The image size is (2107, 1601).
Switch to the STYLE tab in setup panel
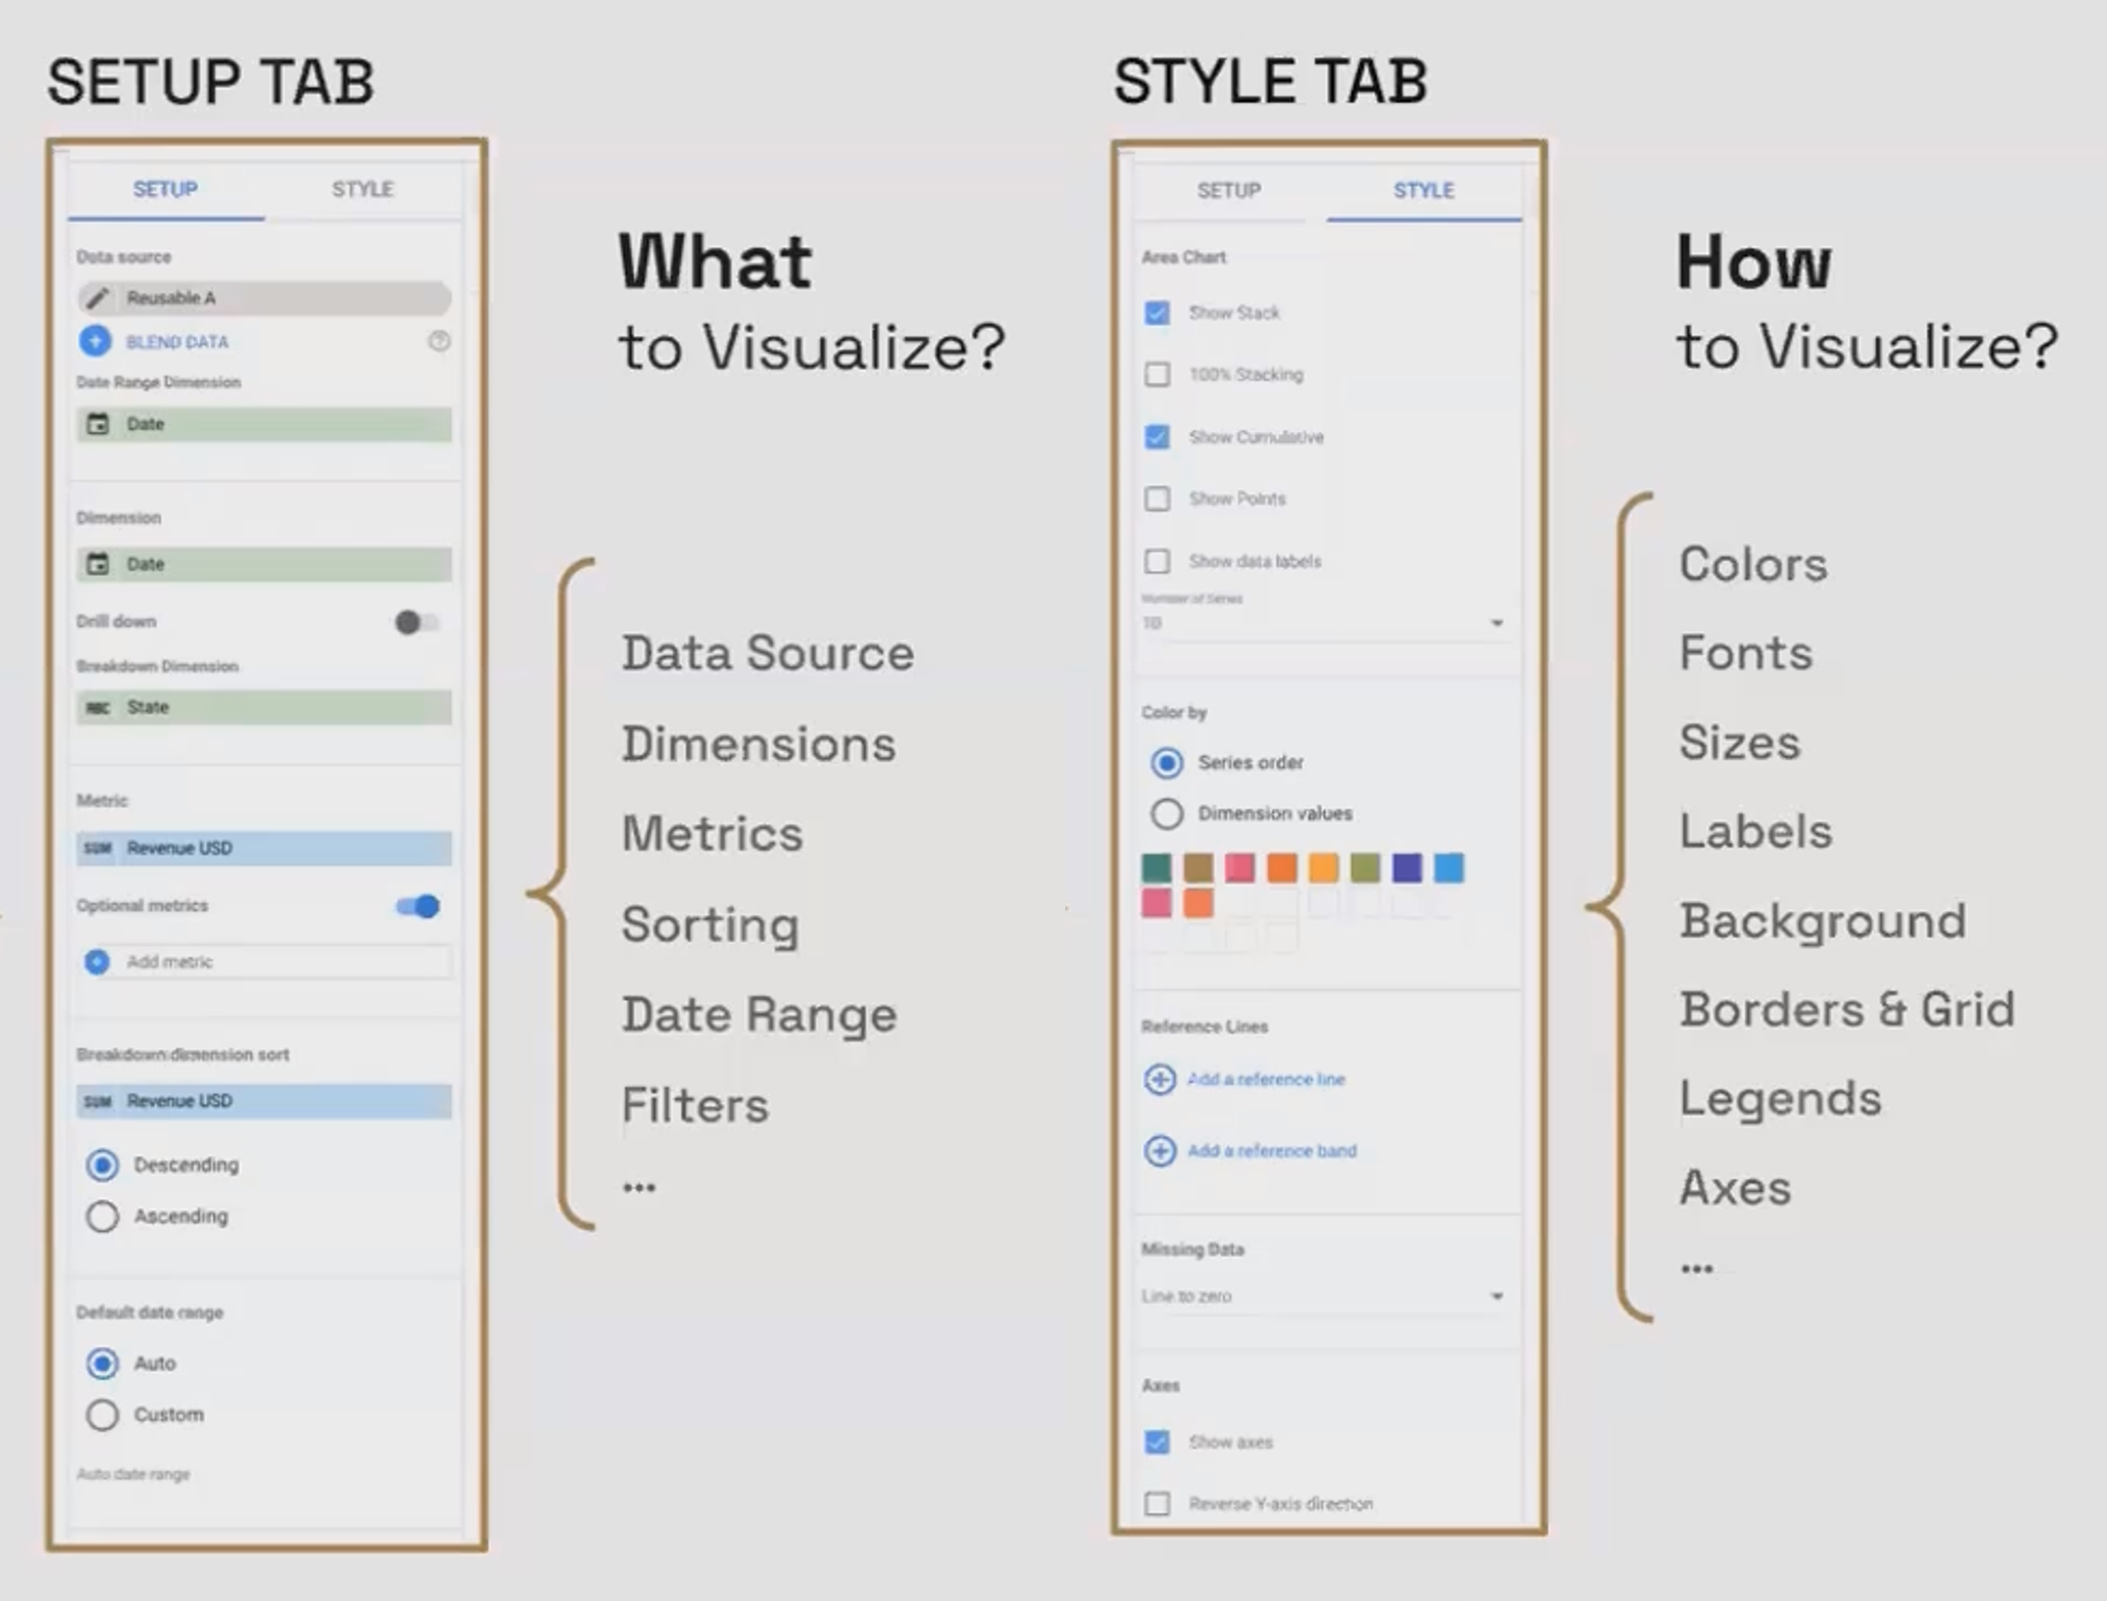pos(362,190)
